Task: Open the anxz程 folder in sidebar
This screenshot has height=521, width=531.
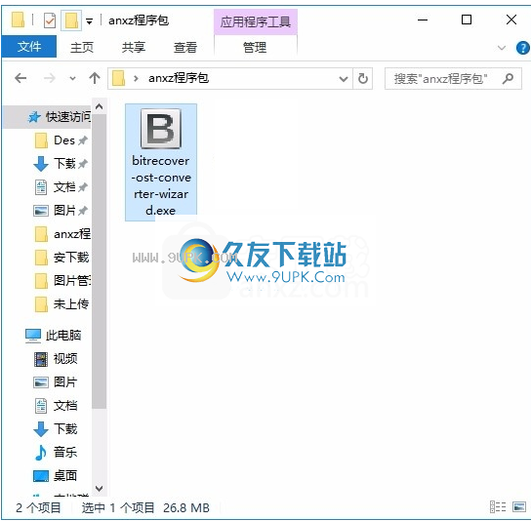Action: pyautogui.click(x=62, y=234)
